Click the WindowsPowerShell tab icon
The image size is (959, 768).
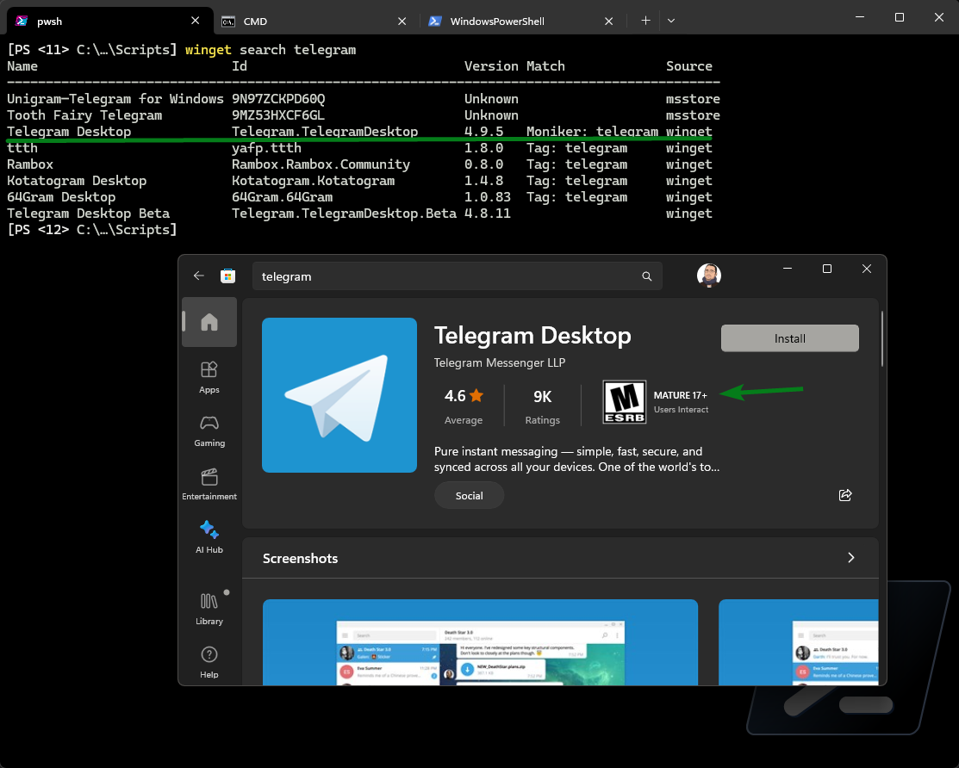435,22
